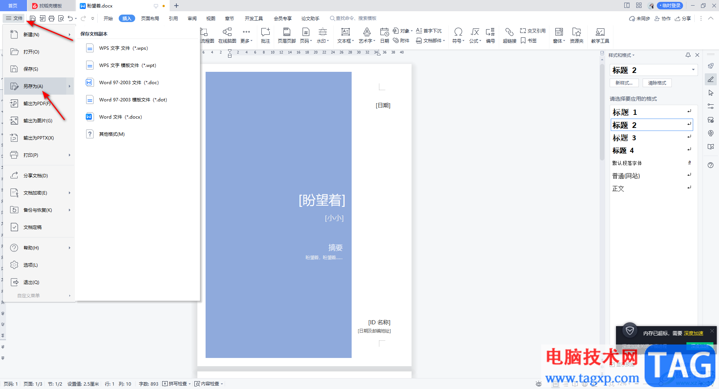
Task: Click the 附件 attachment icon
Action: (x=401, y=40)
